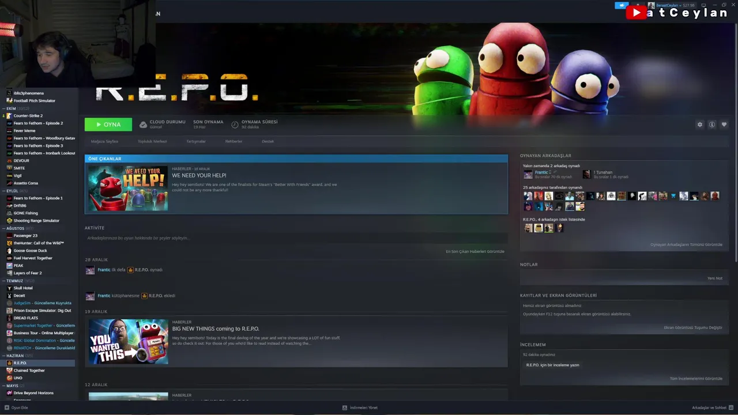Select Shooting Range Simulator entry
738x415 pixels.
36,221
